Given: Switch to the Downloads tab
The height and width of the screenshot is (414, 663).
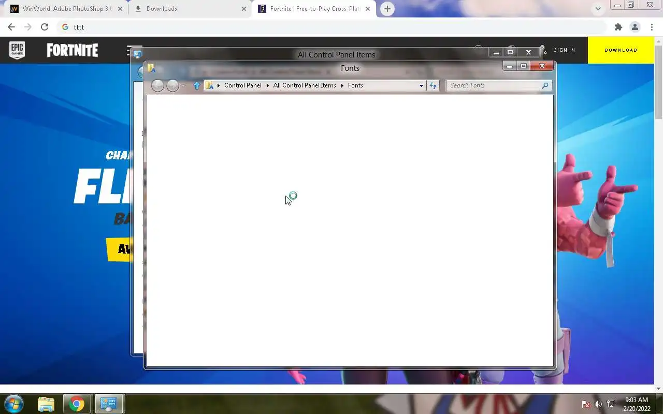Looking at the screenshot, I should click(x=190, y=9).
